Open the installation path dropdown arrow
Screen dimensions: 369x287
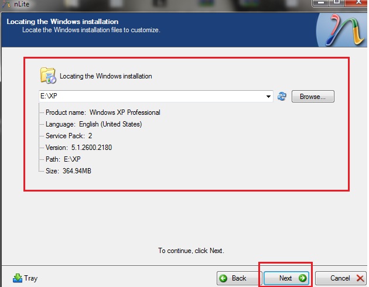click(268, 97)
